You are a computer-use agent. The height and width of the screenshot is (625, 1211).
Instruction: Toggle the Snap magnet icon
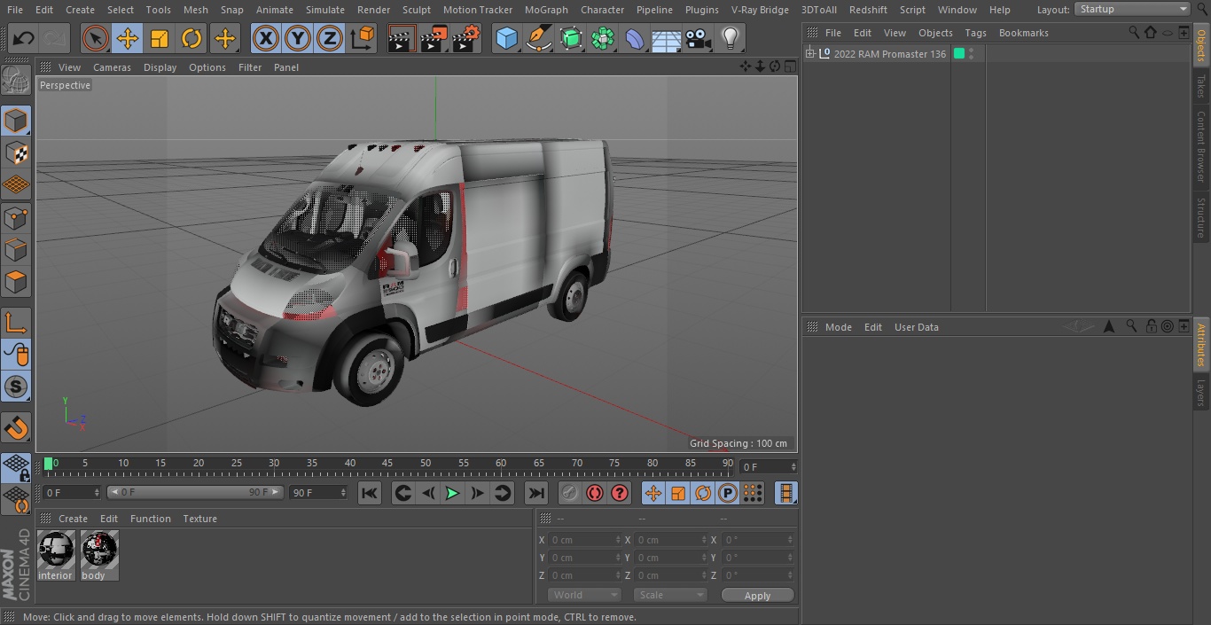[x=16, y=428]
